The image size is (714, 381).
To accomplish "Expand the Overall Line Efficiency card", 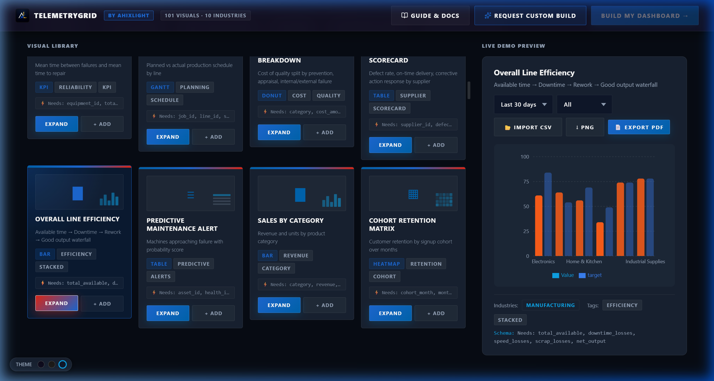I will [57, 303].
